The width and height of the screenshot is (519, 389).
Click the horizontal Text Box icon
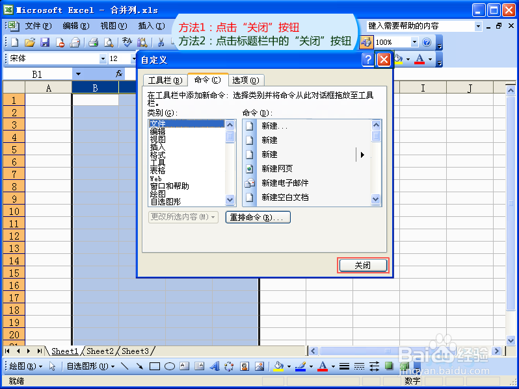pos(184,366)
